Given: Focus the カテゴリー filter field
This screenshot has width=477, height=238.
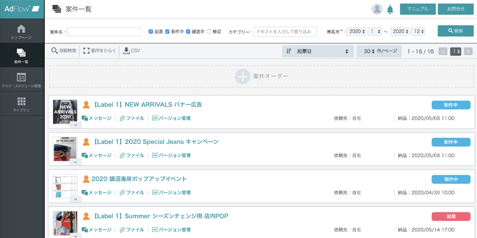Looking at the screenshot, I should click(x=286, y=32).
